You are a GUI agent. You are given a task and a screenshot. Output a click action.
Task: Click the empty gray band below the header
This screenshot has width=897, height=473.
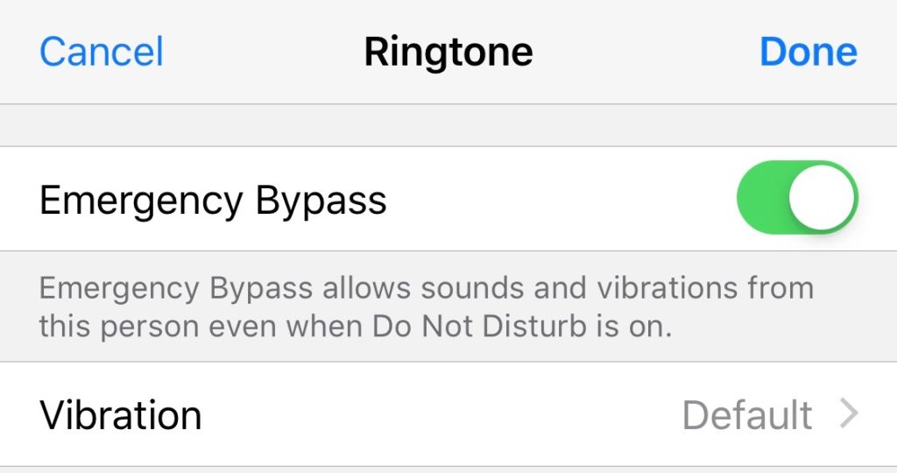[448, 125]
